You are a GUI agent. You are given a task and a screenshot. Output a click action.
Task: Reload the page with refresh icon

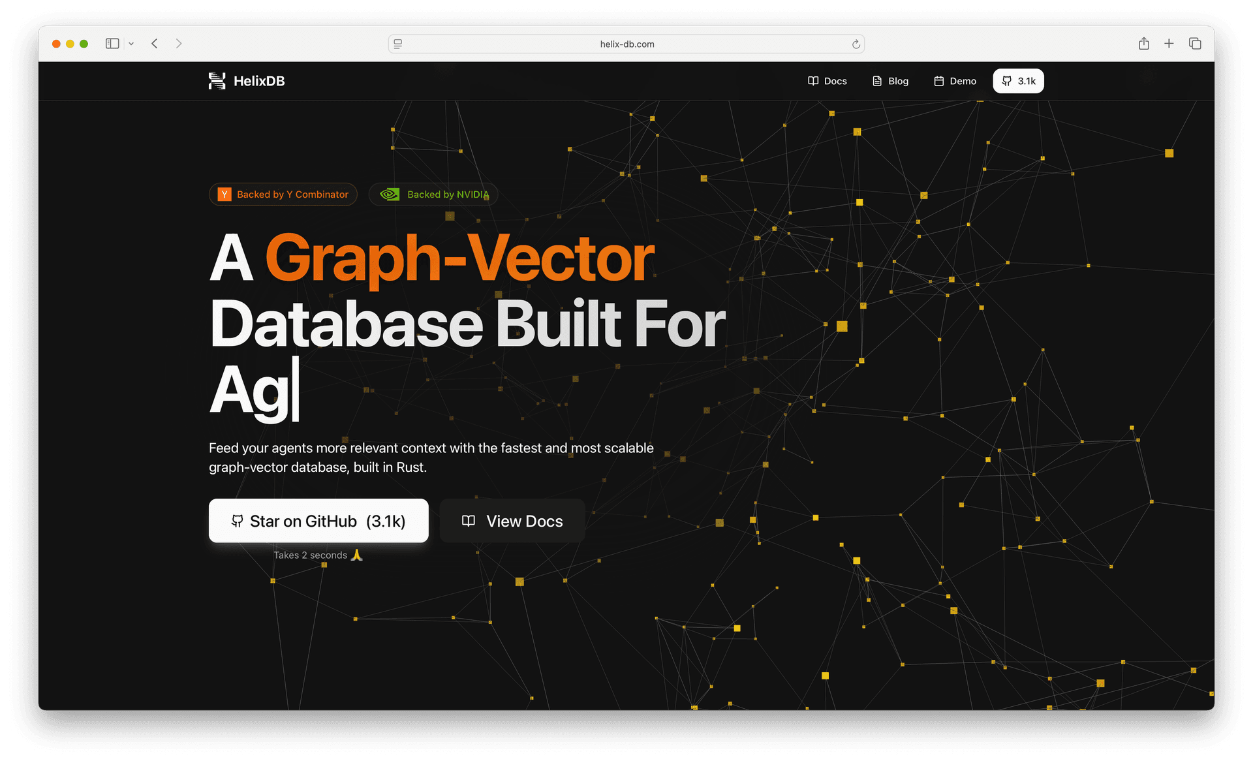pos(856,44)
